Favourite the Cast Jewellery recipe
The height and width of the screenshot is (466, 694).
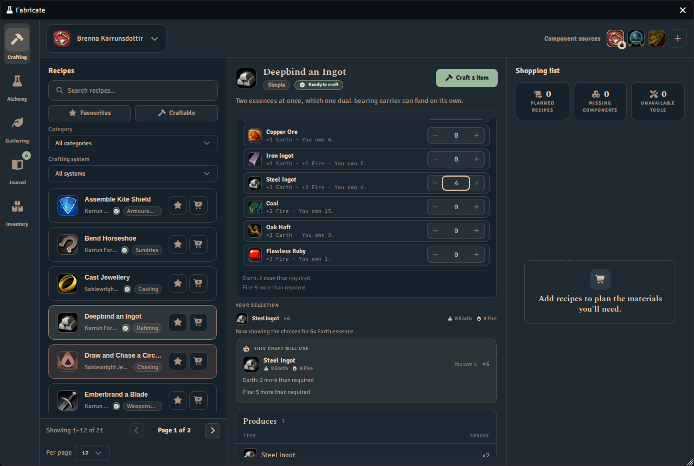click(178, 283)
